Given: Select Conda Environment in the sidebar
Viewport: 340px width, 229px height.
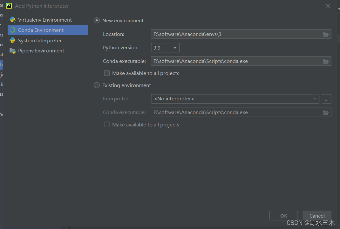Looking at the screenshot, I should [x=48, y=30].
